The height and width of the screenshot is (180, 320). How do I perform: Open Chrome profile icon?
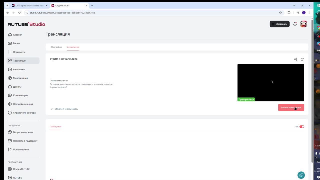point(304,12)
